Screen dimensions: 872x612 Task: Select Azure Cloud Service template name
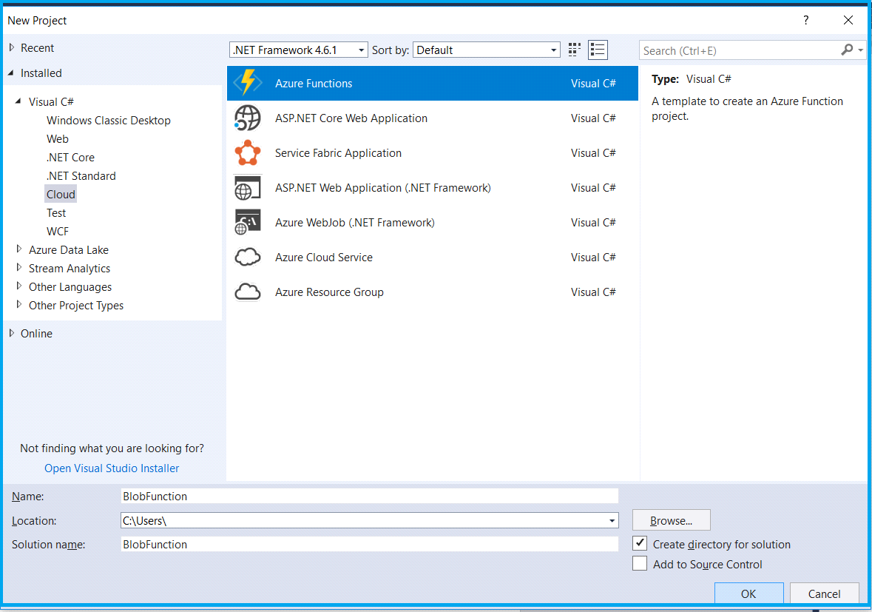pos(324,257)
